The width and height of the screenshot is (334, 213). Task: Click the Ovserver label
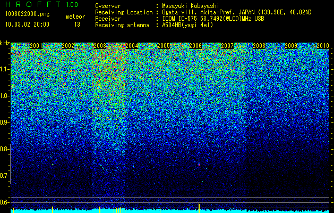pos(108,6)
